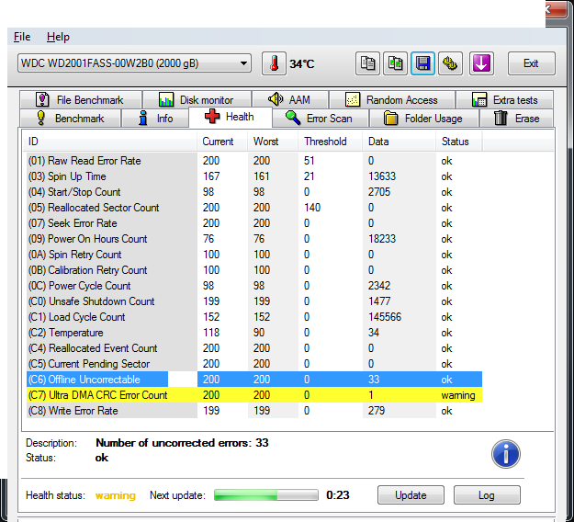Viewport: 574px width, 522px height.
Task: Click the options gear toolbar icon
Action: coord(451,63)
